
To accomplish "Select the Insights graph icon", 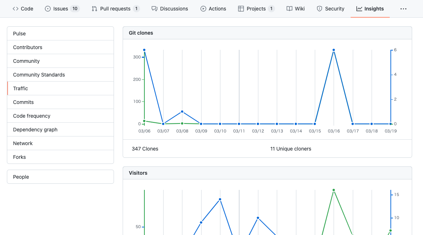I will (359, 9).
